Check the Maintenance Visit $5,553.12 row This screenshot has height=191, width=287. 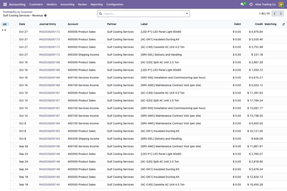point(15,85)
